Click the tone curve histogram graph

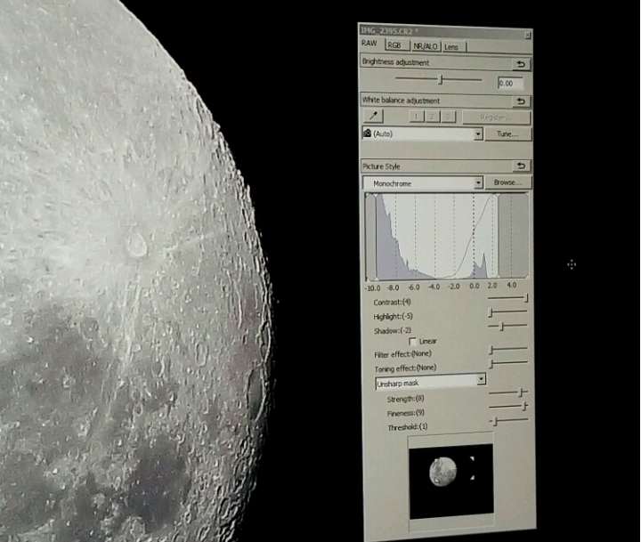[447, 236]
